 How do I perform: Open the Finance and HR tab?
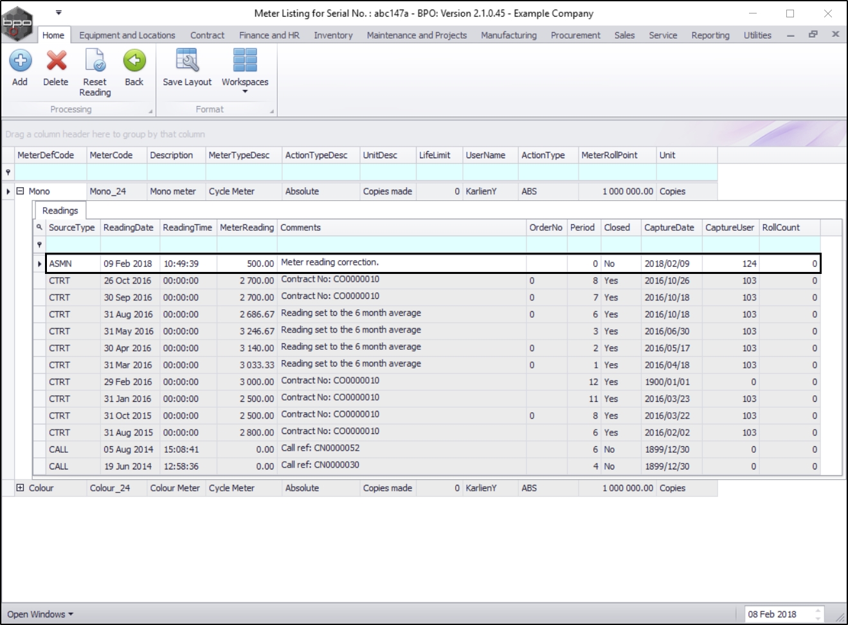point(269,35)
